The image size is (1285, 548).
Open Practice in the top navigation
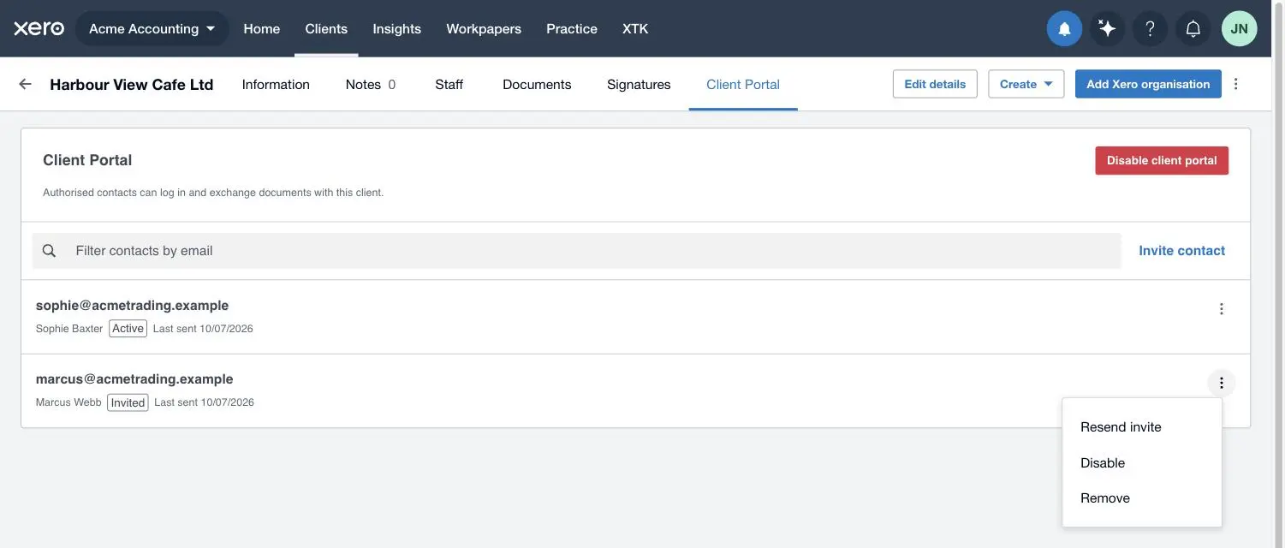click(x=572, y=28)
